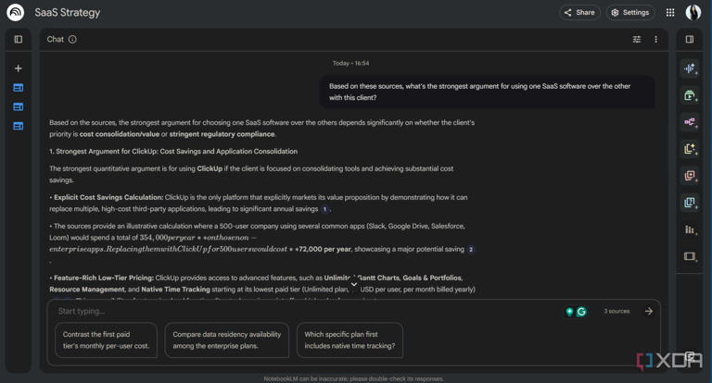The width and height of the screenshot is (712, 383).
Task: Toggle the right studio panel icon
Action: tap(690, 40)
